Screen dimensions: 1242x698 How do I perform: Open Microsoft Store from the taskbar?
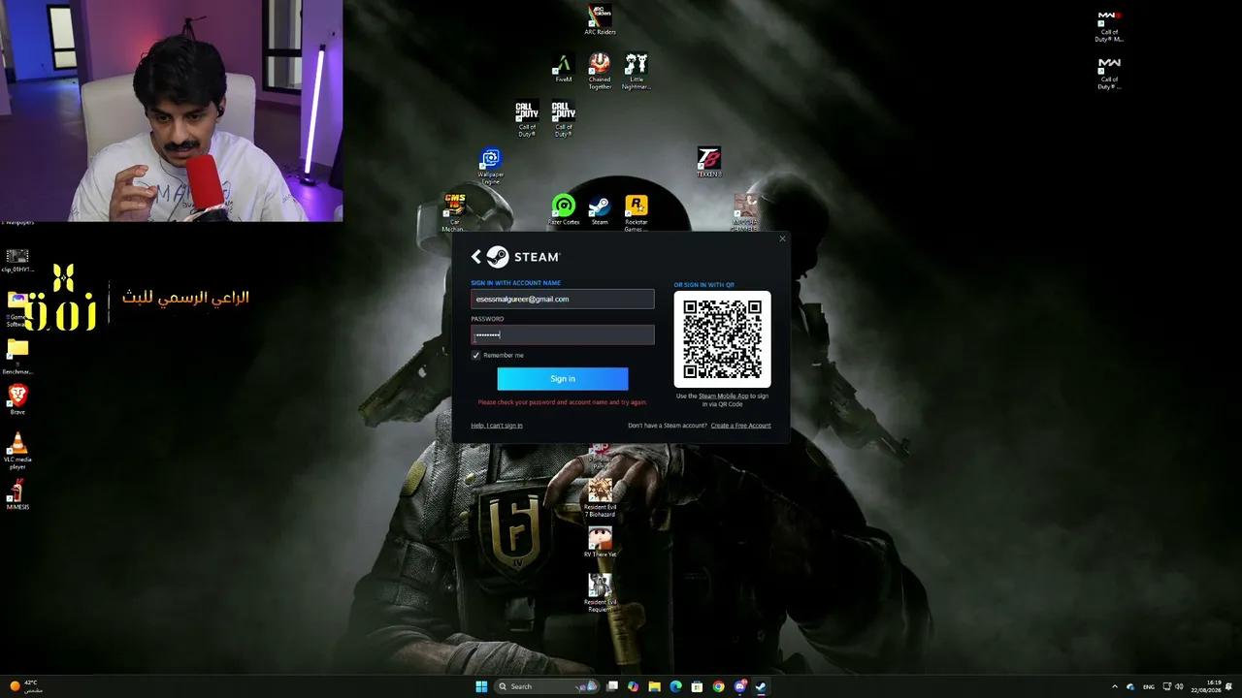(697, 686)
